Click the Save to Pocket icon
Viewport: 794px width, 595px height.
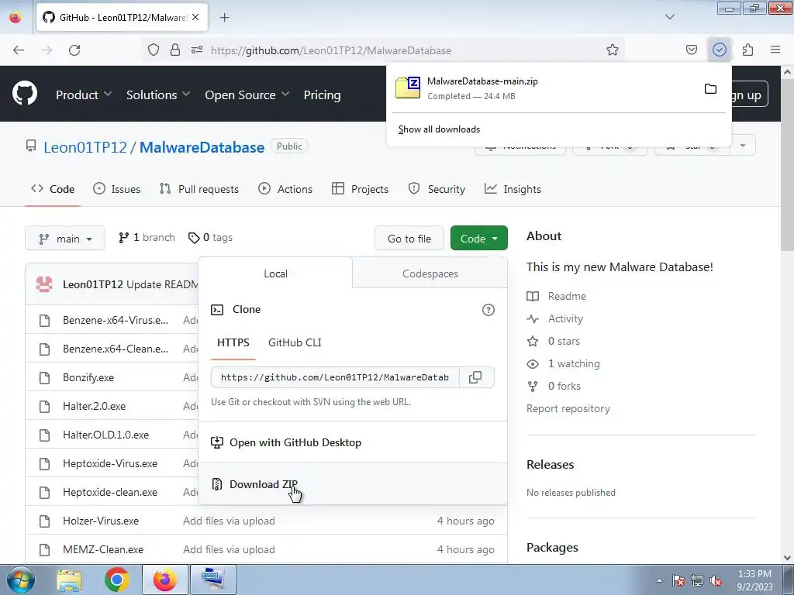pyautogui.click(x=691, y=50)
